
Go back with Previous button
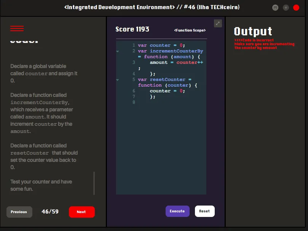tap(19, 212)
